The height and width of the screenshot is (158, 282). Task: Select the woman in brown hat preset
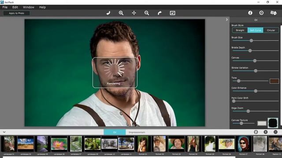[176, 144]
